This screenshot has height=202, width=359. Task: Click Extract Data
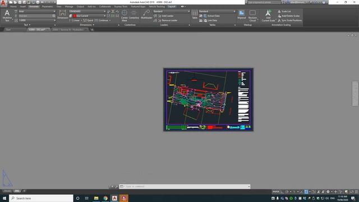pyautogui.click(x=211, y=16)
